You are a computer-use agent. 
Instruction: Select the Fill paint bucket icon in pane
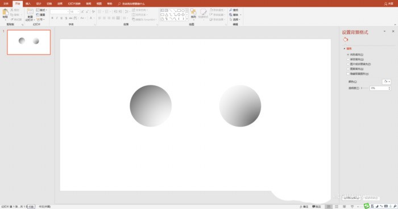point(346,39)
